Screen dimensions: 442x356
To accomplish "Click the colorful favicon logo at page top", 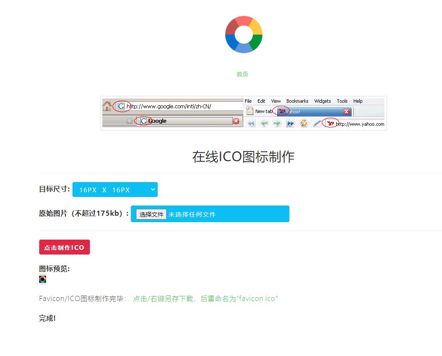I will 243,34.
